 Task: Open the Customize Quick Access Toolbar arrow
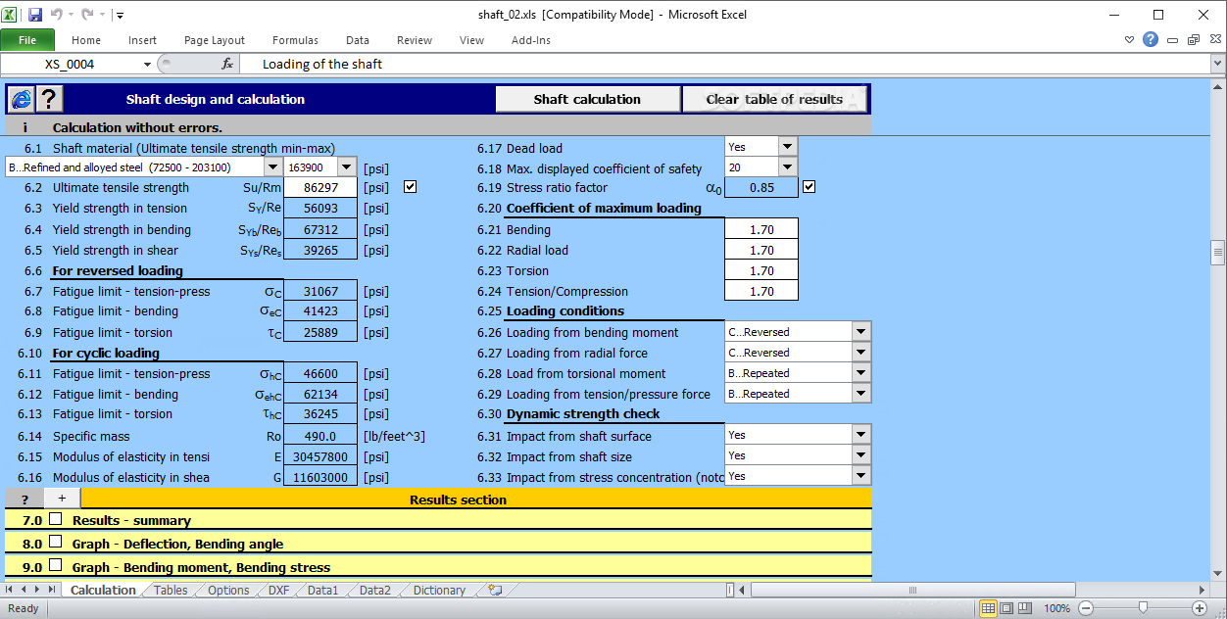click(x=120, y=16)
